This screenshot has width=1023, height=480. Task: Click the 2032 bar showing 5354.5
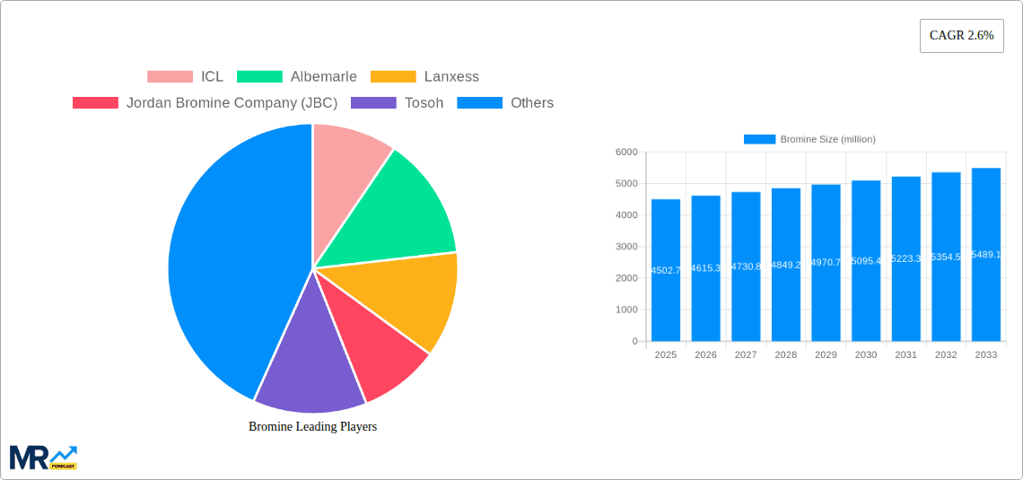[x=946, y=257]
